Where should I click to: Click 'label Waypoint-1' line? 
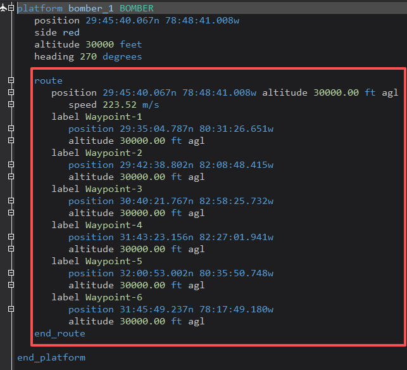click(97, 117)
